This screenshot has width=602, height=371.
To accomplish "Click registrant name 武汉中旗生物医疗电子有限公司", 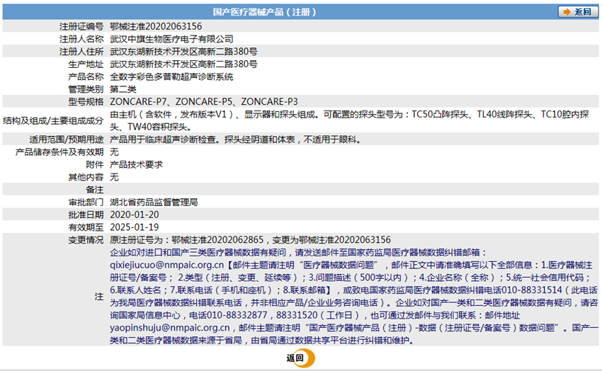I will (x=171, y=39).
